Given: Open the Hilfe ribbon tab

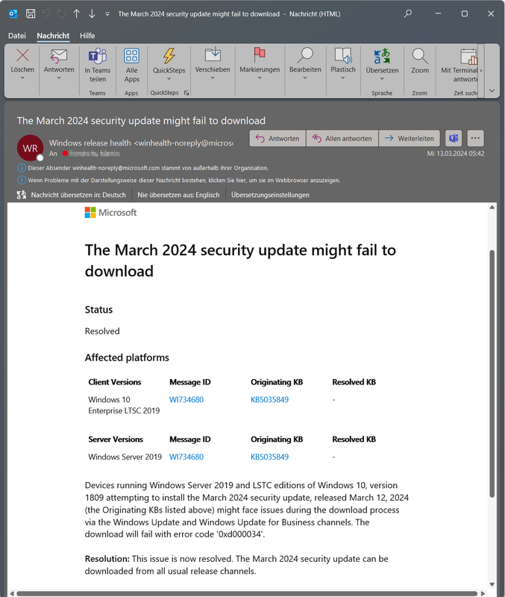Looking at the screenshot, I should (x=87, y=35).
